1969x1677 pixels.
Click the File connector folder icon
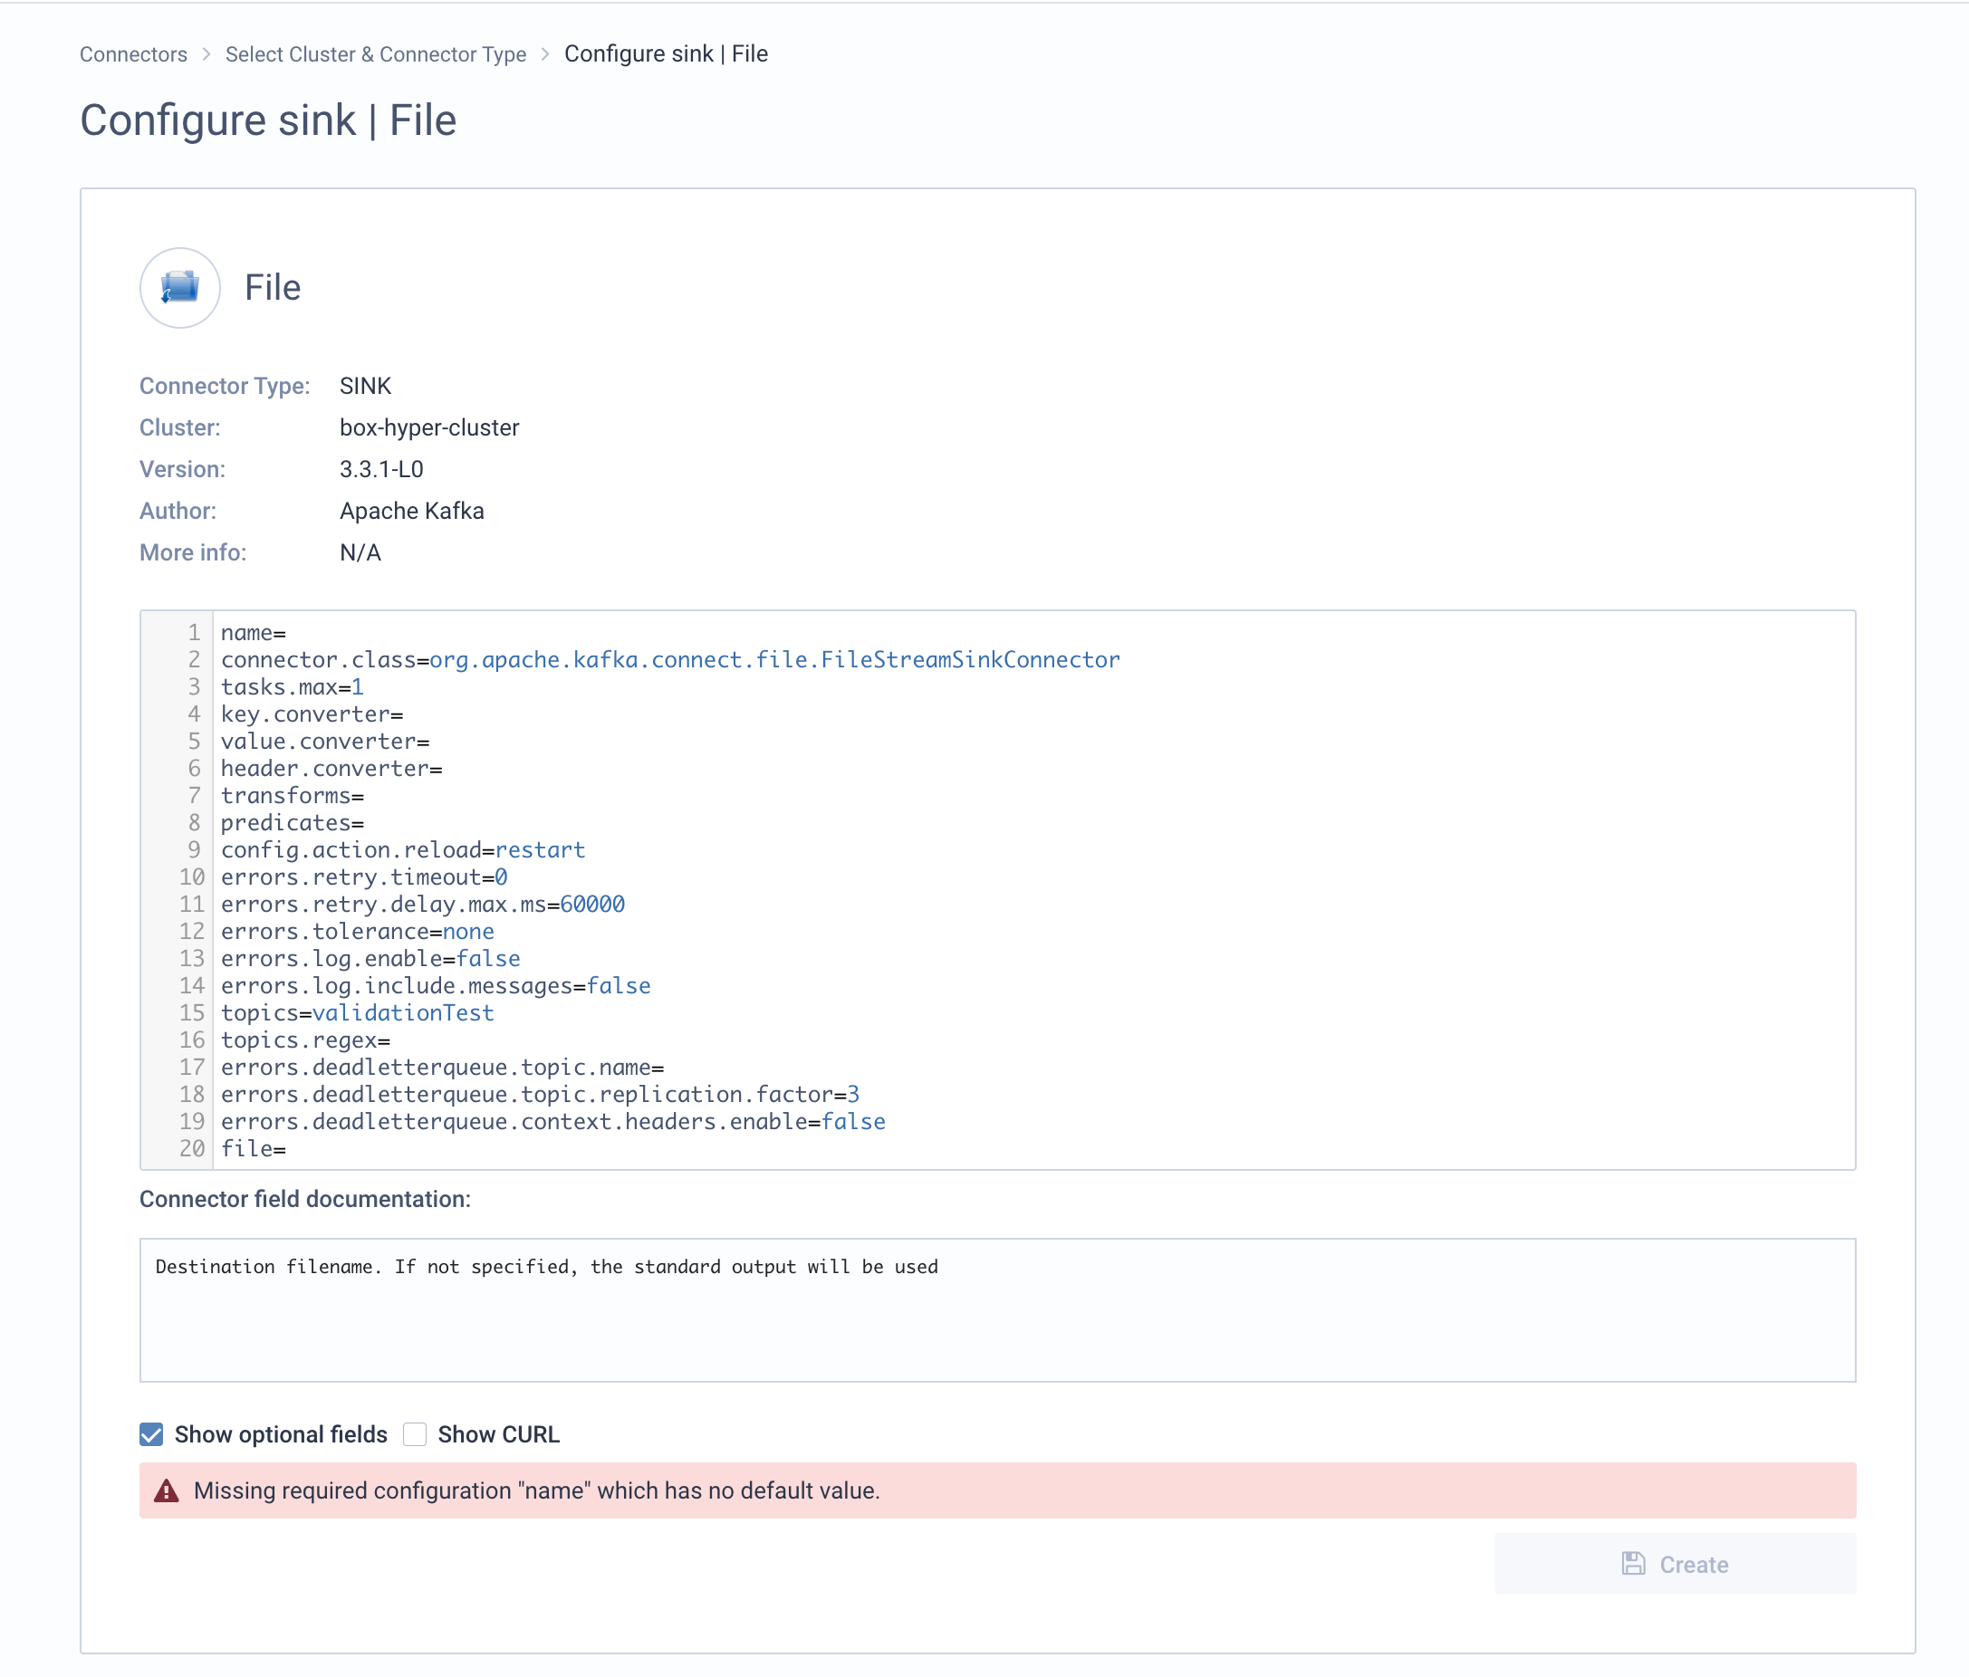pyautogui.click(x=179, y=287)
